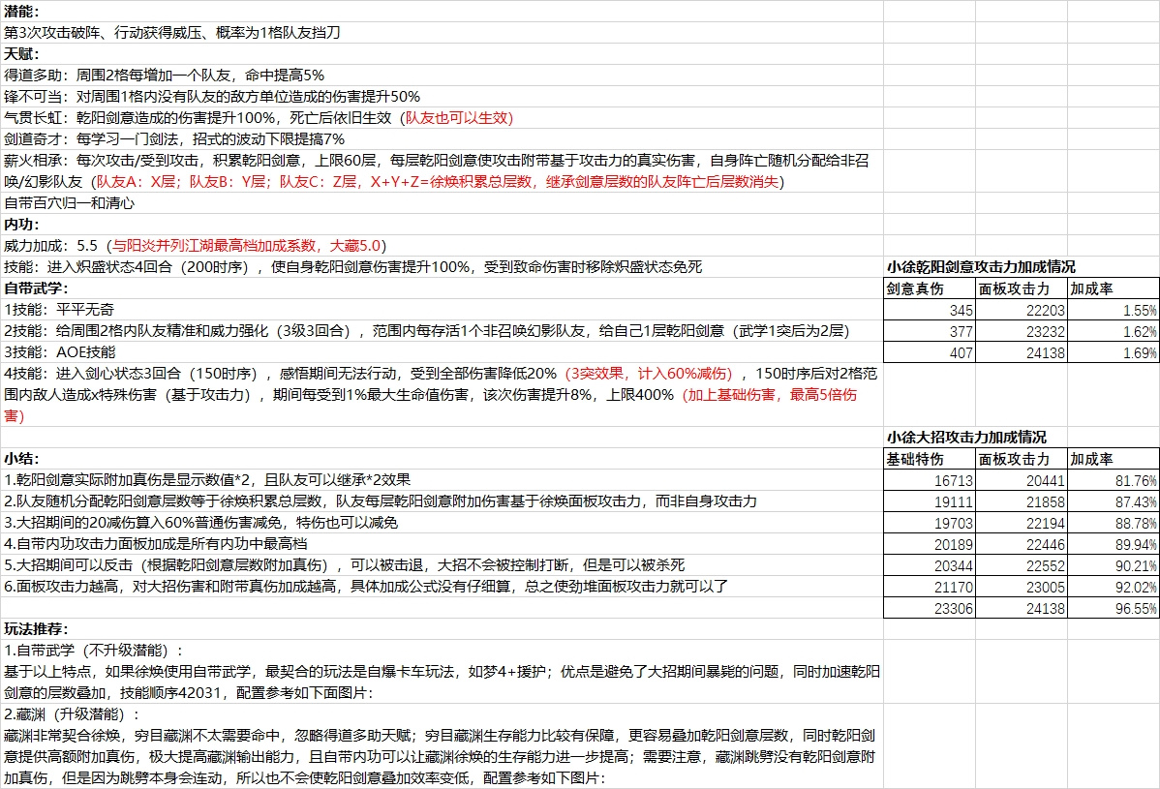Select the cell with value 377
Viewport: 1160px width, 789px height.
click(930, 331)
